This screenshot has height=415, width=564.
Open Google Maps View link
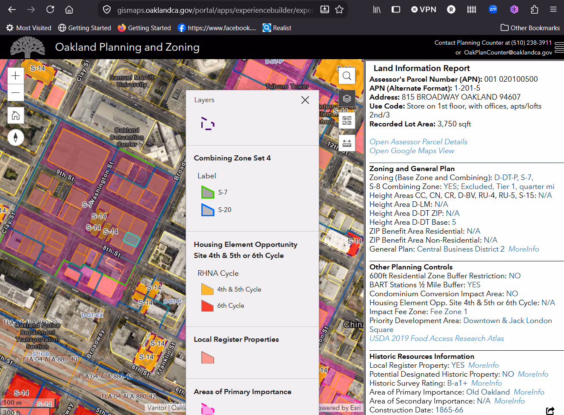tap(412, 151)
